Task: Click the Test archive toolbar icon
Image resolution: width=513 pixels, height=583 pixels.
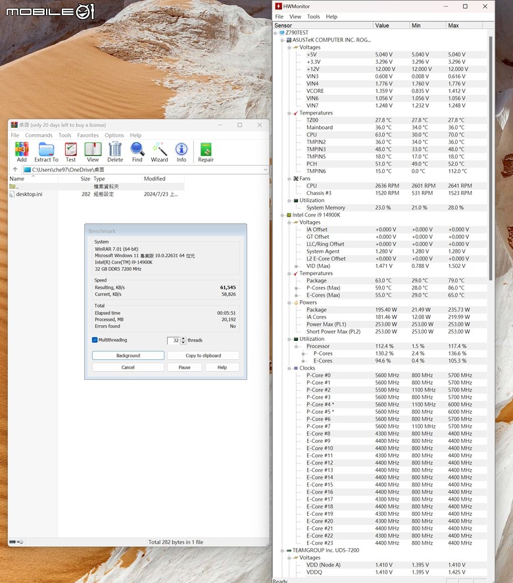Action: pyautogui.click(x=70, y=152)
